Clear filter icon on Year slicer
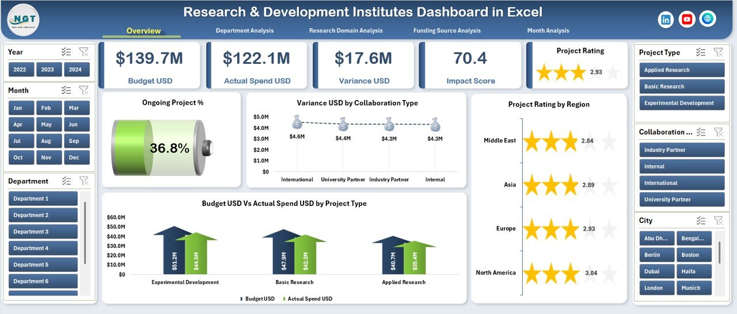Viewport: 737px width, 314px height. click(x=83, y=52)
